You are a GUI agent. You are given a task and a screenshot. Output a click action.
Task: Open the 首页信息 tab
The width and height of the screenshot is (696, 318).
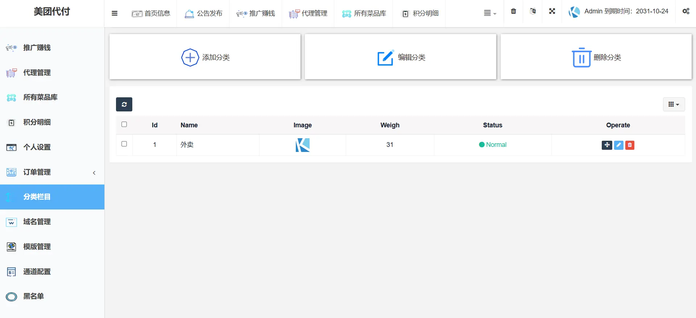151,13
